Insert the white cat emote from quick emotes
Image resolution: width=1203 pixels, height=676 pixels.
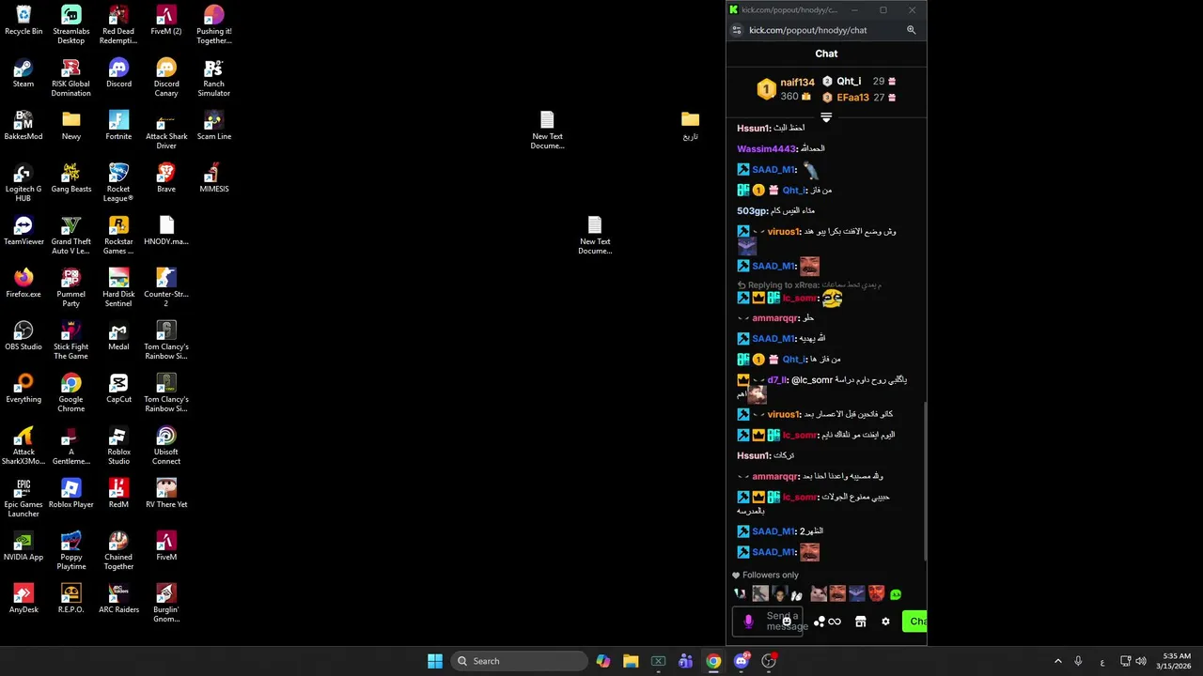tap(819, 593)
